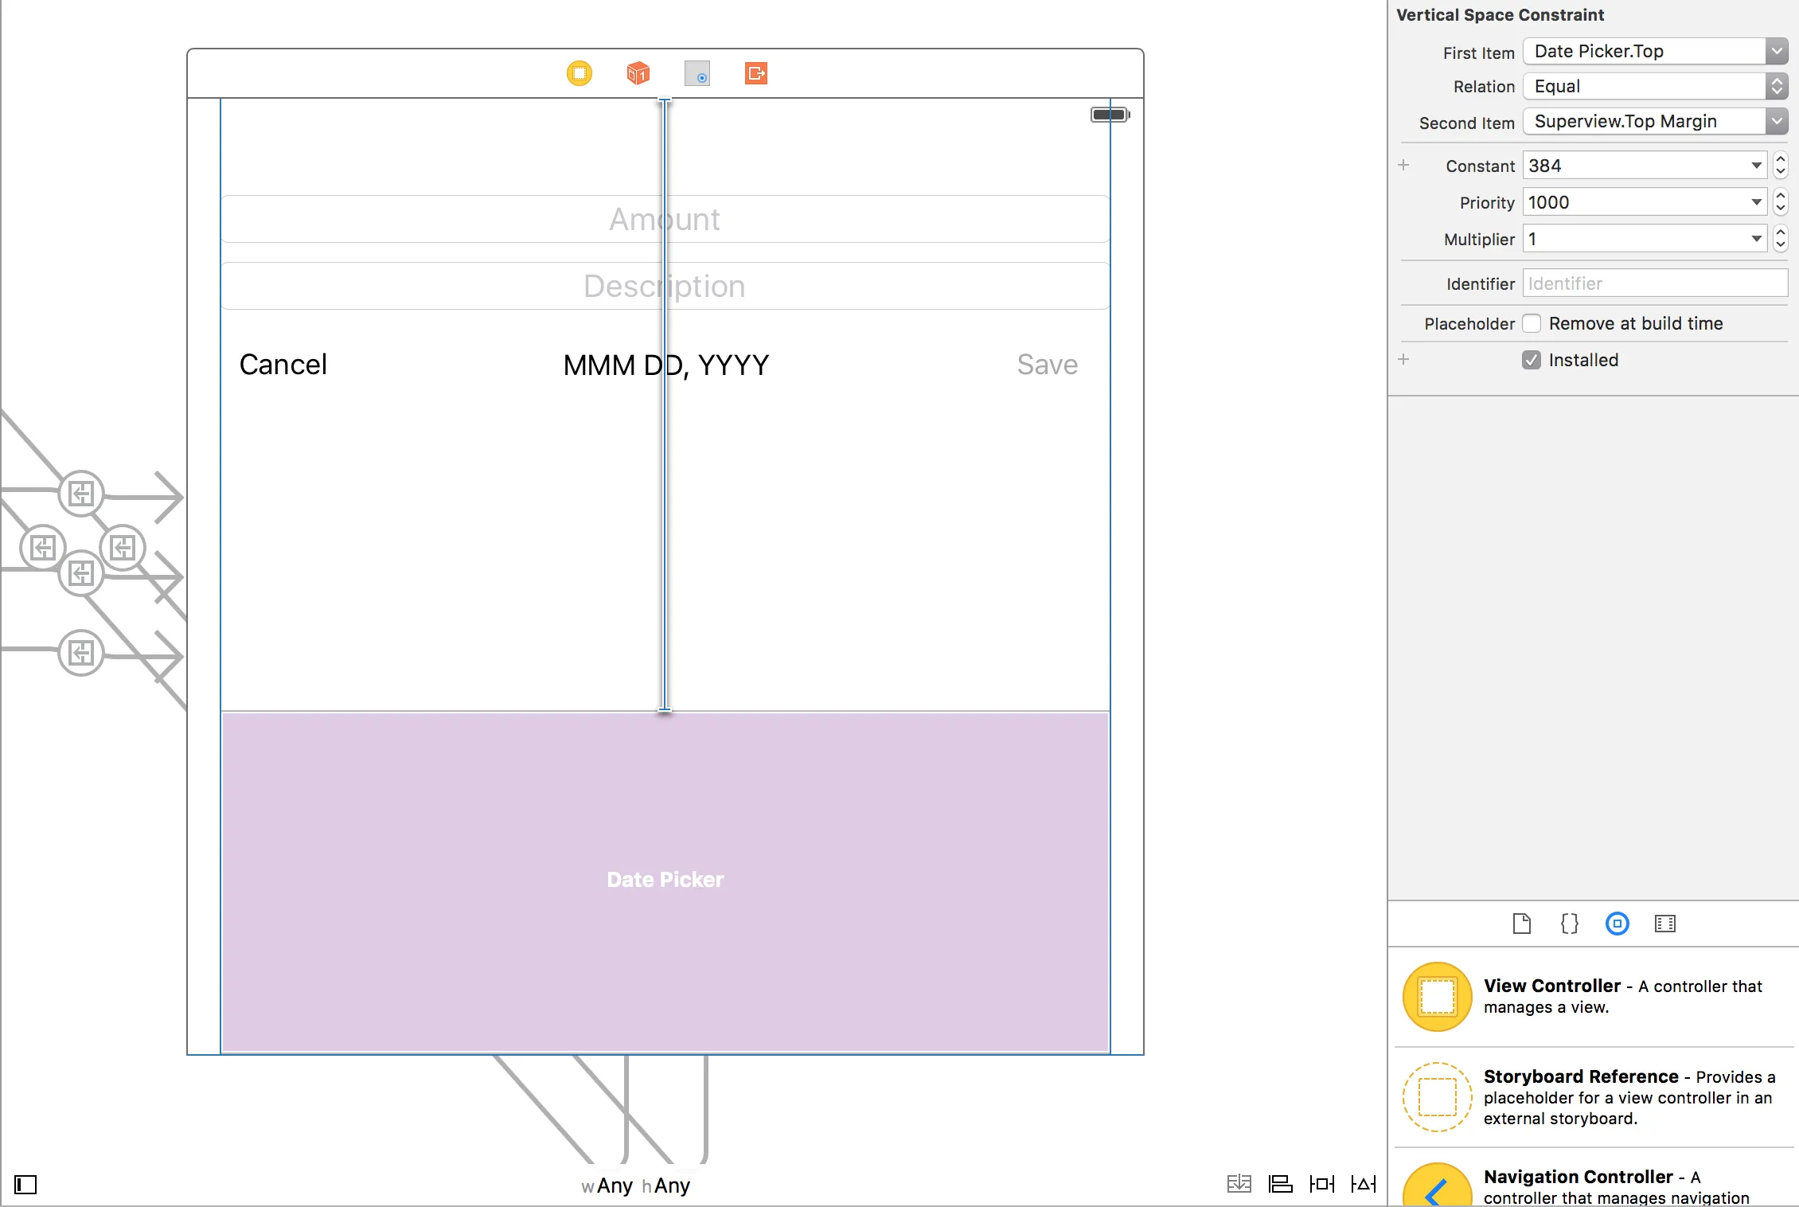1799x1207 pixels.
Task: Open the Code Snippet library tab
Action: [1569, 924]
